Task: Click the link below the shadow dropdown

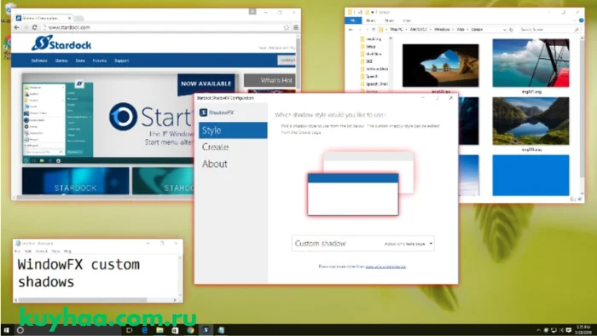Action: coord(385,267)
